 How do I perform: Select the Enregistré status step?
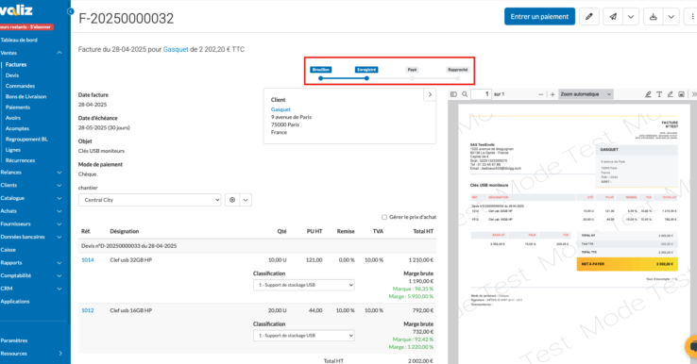(366, 70)
